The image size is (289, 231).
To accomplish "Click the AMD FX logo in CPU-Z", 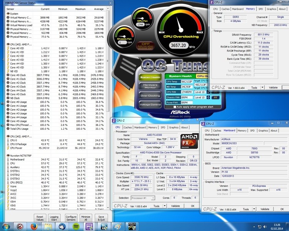I will point(190,141).
